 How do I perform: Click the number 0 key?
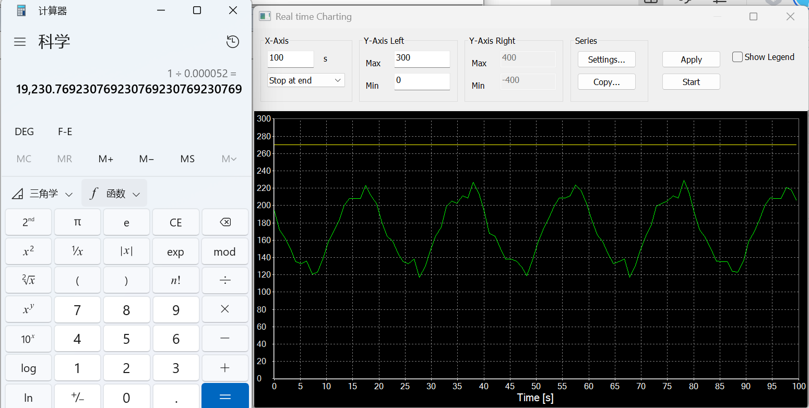pyautogui.click(x=126, y=397)
